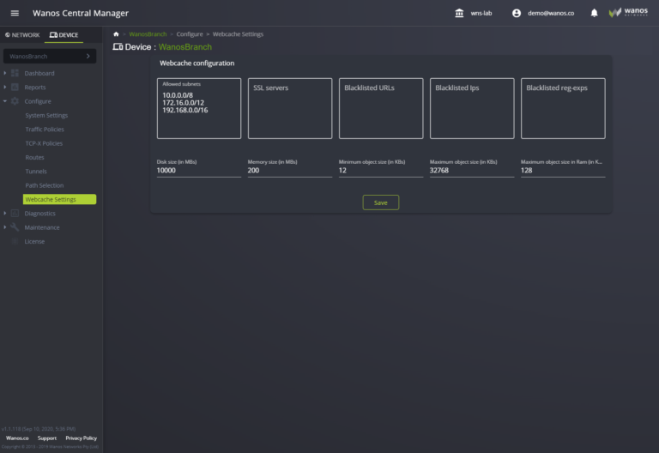Screen dimensions: 659x453
Task: Select Path Selection in sidebar
Action: [x=45, y=185]
